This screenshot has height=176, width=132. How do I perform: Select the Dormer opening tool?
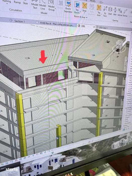125,13
